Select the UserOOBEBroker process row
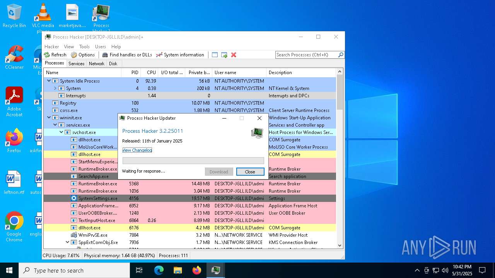The width and height of the screenshot is (495, 278). point(189,213)
